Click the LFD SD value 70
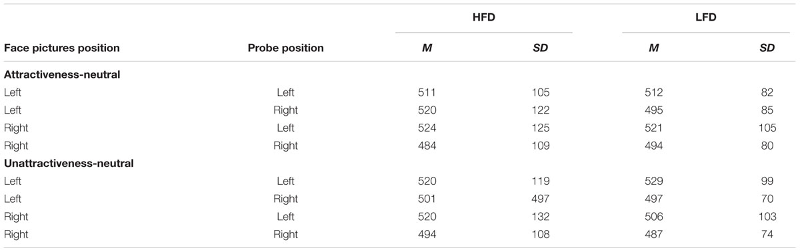 (x=768, y=199)
